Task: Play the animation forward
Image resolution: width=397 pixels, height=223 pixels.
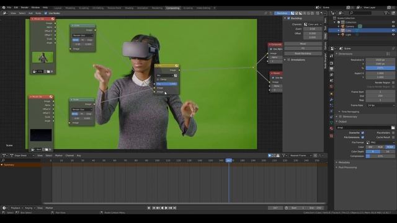Action: click(x=166, y=208)
